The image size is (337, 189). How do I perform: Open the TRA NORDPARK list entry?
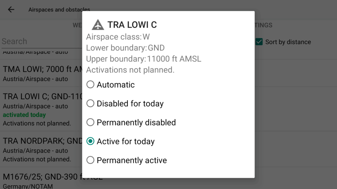(x=41, y=149)
